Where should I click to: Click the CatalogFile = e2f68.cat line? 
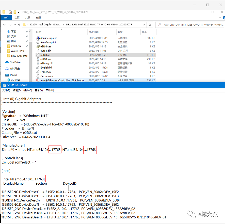(19, 133)
